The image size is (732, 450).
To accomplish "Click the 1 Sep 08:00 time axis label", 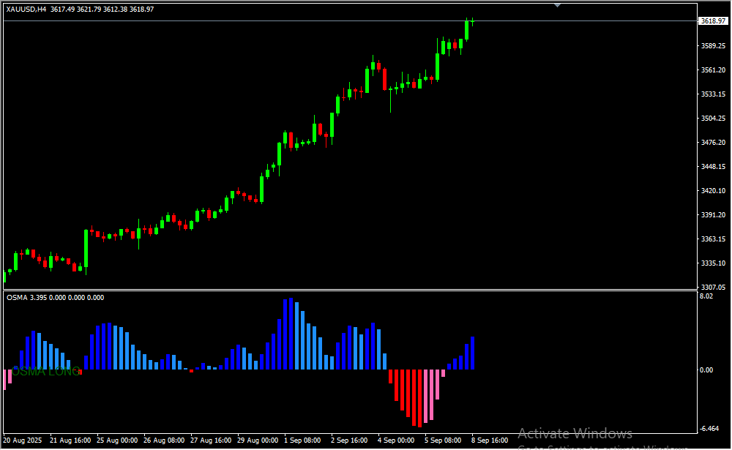I will 302,440.
